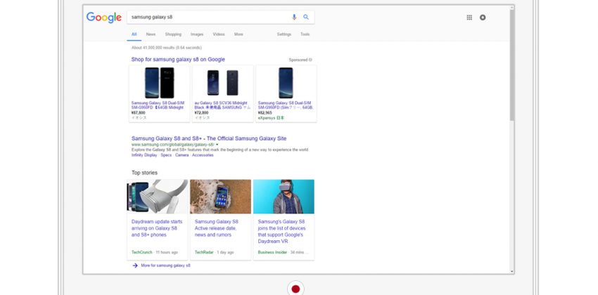Open the Daydream headset story image
The width and height of the screenshot is (598, 295).
point(158,197)
